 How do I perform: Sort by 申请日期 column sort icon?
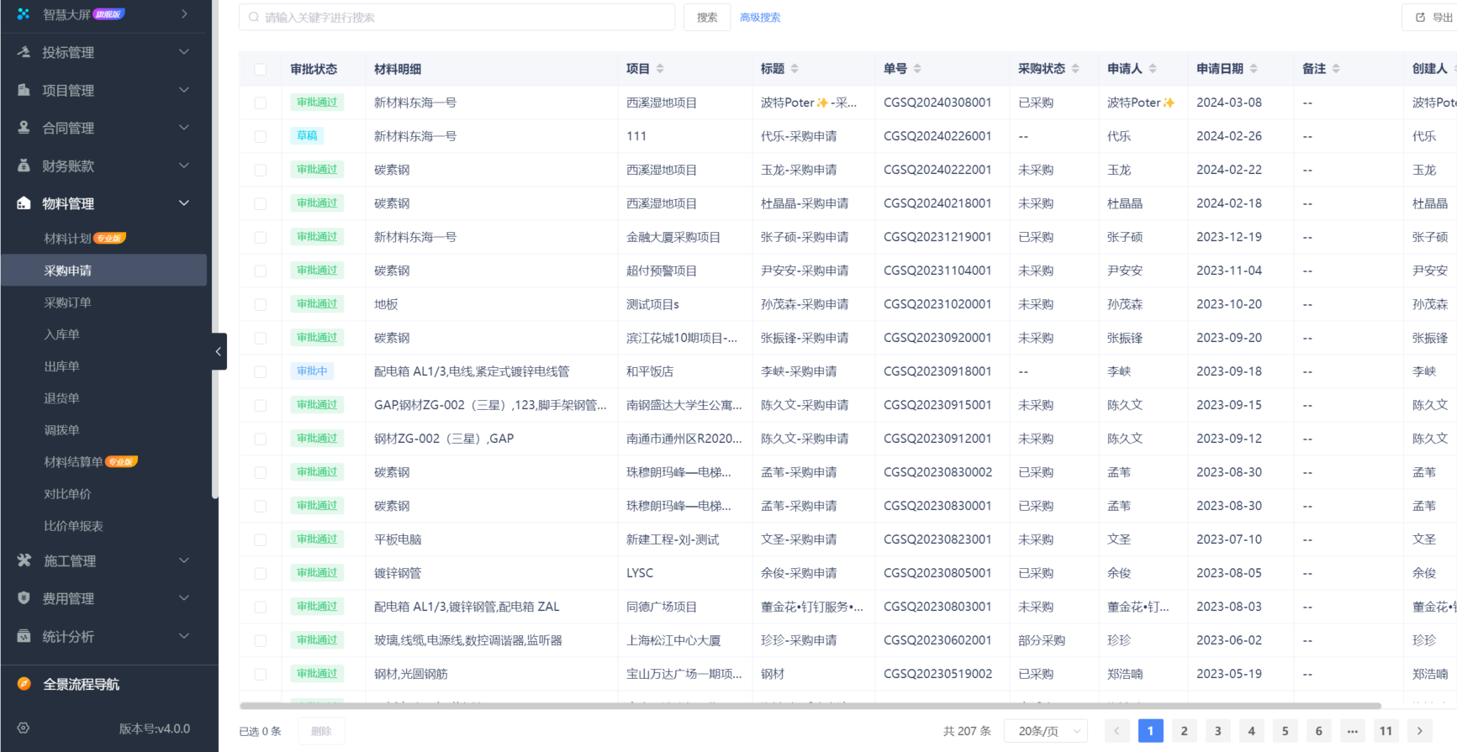(x=1254, y=69)
